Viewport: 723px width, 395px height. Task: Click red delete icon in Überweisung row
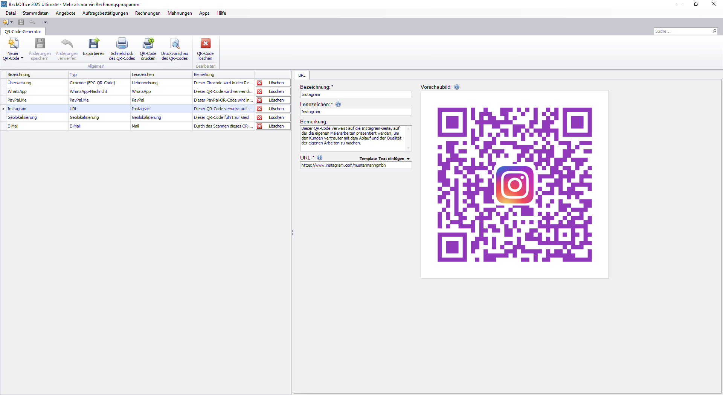(259, 83)
